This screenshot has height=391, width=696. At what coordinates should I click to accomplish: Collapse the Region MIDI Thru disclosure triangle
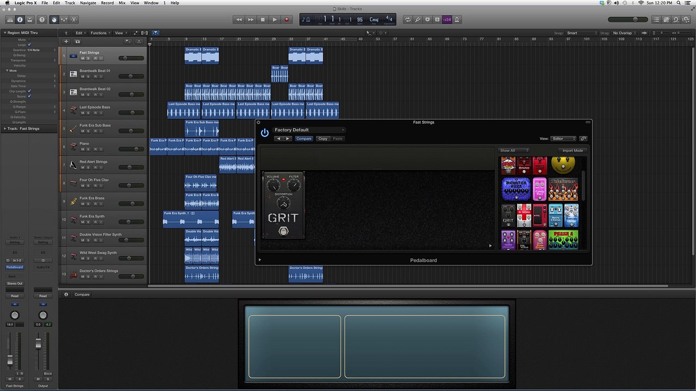tap(5, 33)
